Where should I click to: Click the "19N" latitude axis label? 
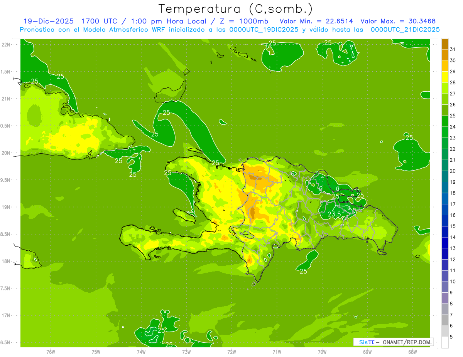[x=6, y=207]
